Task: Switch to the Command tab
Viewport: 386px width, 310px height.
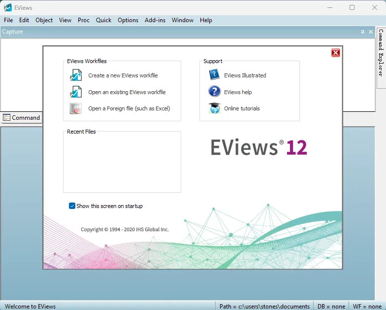Action: coord(22,118)
